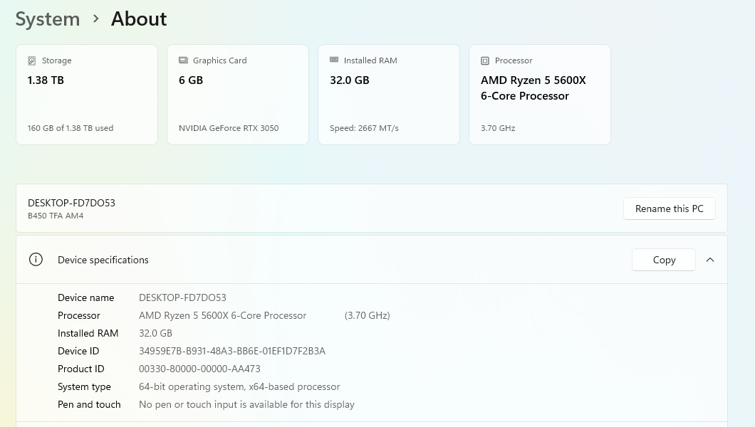Go back to the System page breadcrumb
The width and height of the screenshot is (755, 427).
[48, 19]
